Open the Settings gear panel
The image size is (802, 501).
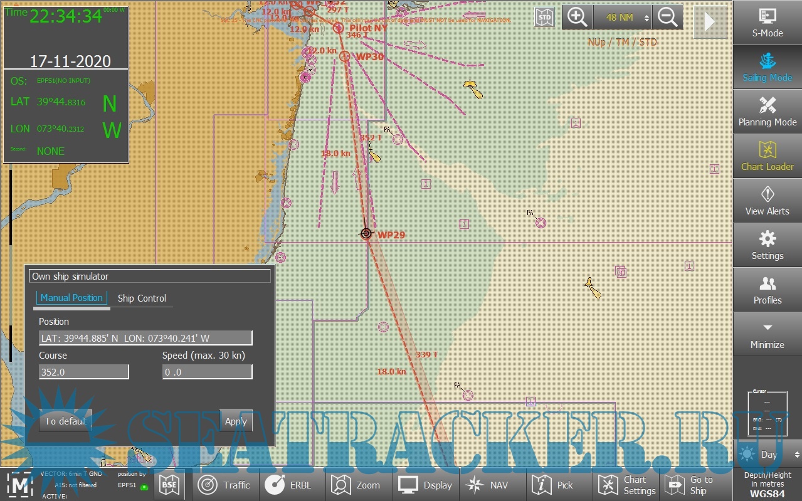(x=767, y=245)
